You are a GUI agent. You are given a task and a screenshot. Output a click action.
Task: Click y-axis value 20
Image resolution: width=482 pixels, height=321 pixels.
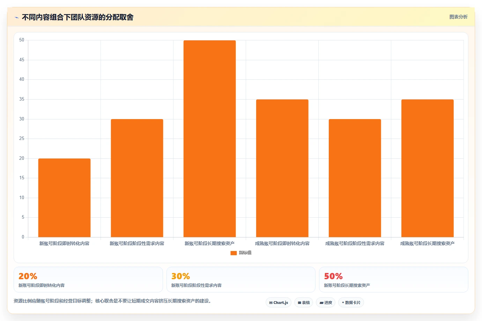(22, 158)
